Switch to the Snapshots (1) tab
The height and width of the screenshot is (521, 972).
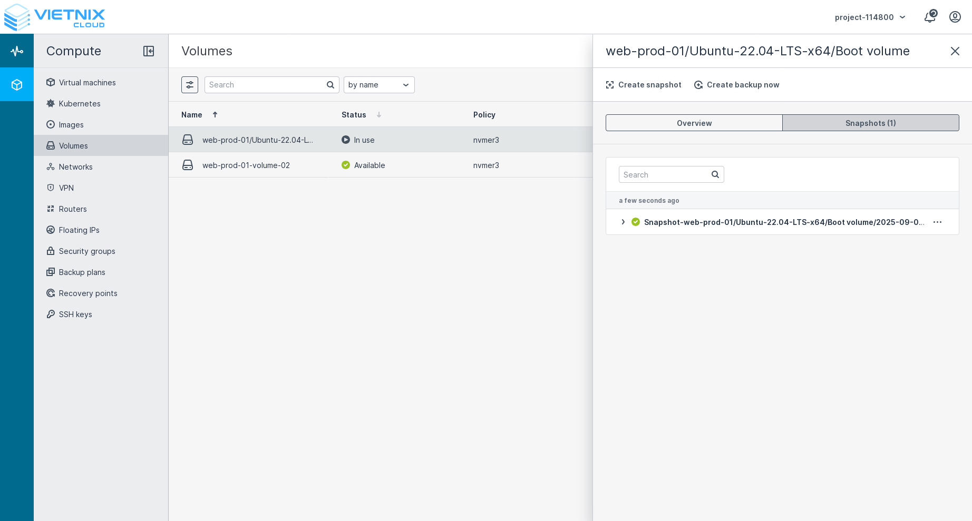click(x=870, y=123)
